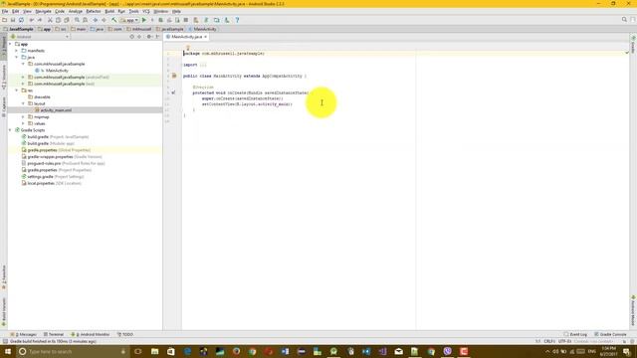Open the Tools menu
637x358 pixels.
133,11
